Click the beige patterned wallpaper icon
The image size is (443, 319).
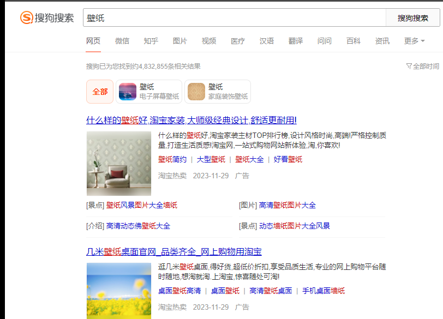pos(196,92)
